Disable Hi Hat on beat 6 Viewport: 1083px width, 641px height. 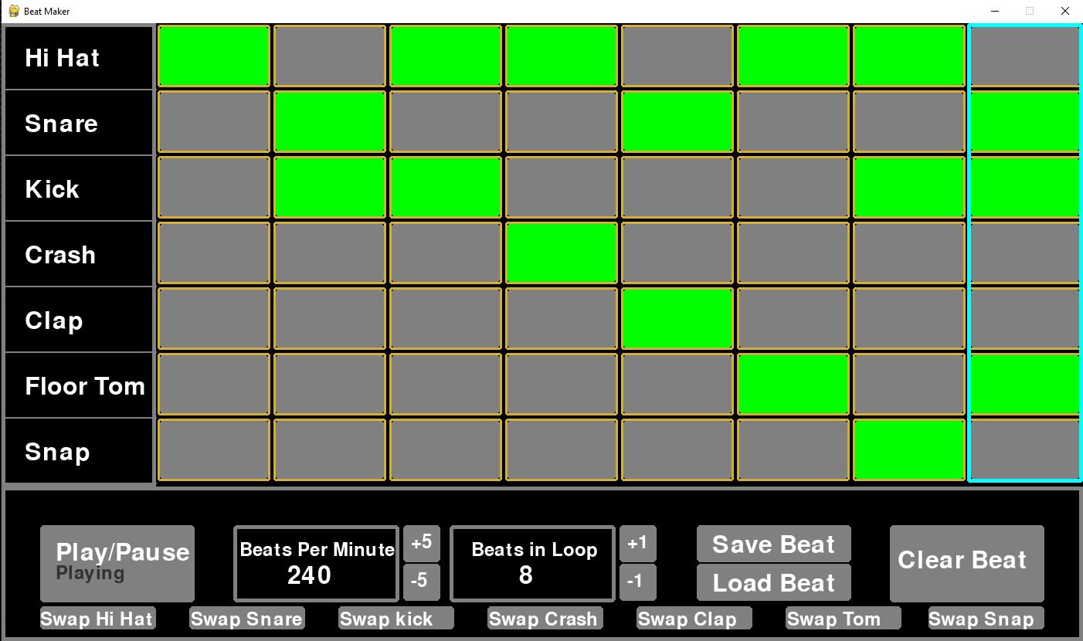tap(793, 56)
